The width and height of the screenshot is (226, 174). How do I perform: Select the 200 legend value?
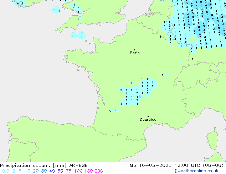99,171
